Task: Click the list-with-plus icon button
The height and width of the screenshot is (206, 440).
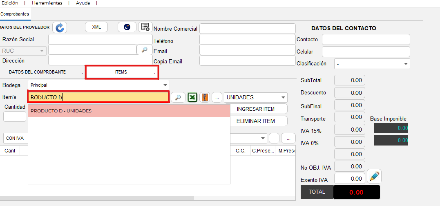Action: (x=145, y=27)
